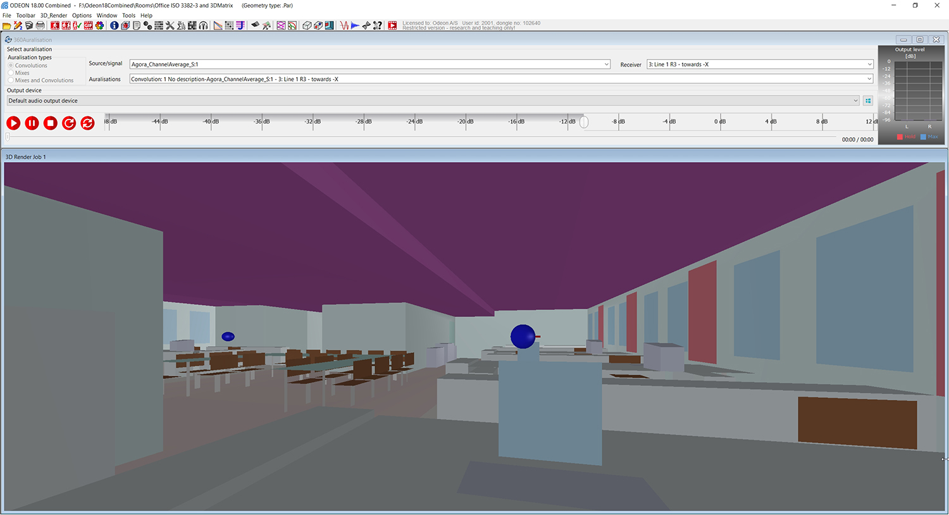Image resolution: width=949 pixels, height=515 pixels.
Task: Click the two black spheres icon
Action: (147, 25)
